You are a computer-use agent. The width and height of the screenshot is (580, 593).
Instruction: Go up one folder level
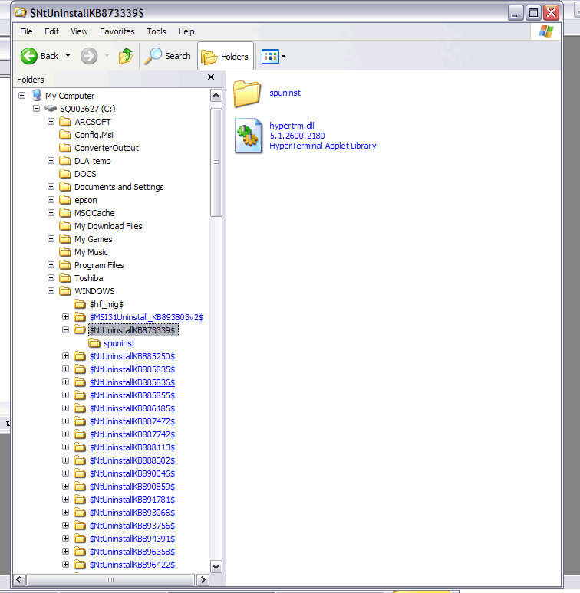[126, 56]
